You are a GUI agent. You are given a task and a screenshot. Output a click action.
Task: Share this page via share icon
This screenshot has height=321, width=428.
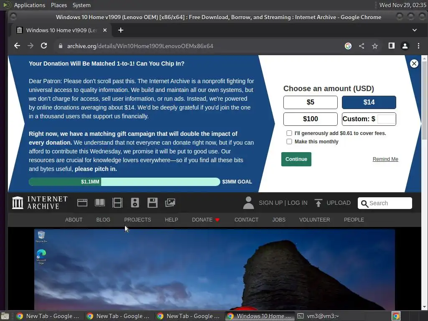pos(362,46)
